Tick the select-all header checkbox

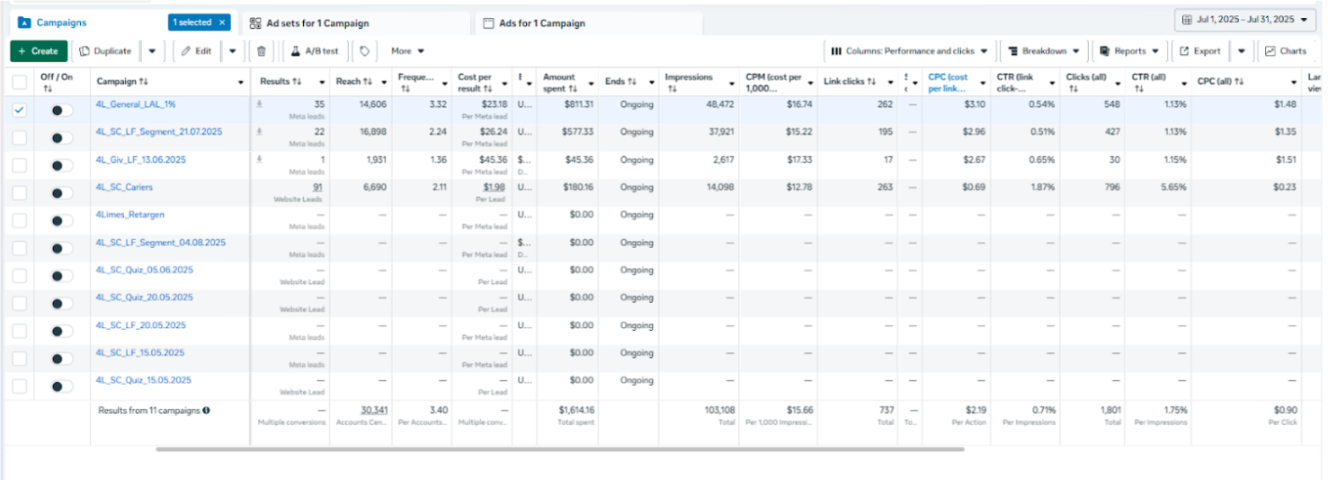(19, 82)
